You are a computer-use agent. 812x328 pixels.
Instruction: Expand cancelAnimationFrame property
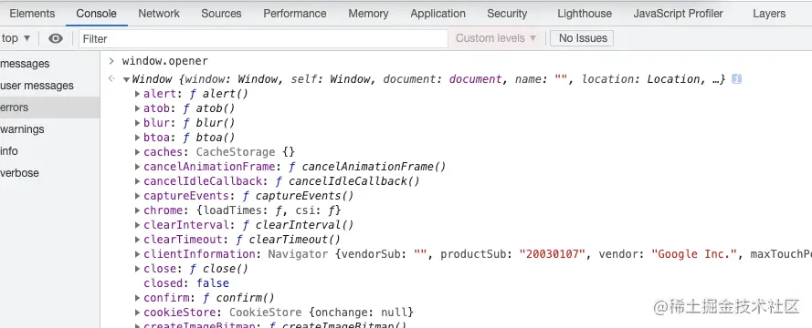(x=137, y=167)
